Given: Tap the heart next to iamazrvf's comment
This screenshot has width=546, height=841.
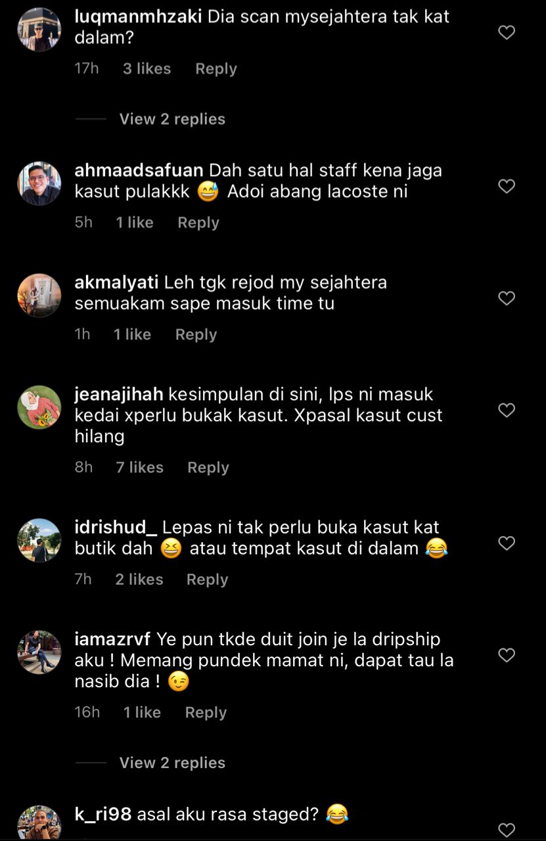Looking at the screenshot, I should pyautogui.click(x=507, y=655).
